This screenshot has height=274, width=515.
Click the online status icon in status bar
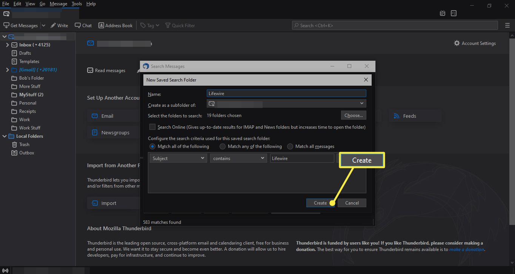tap(5, 270)
